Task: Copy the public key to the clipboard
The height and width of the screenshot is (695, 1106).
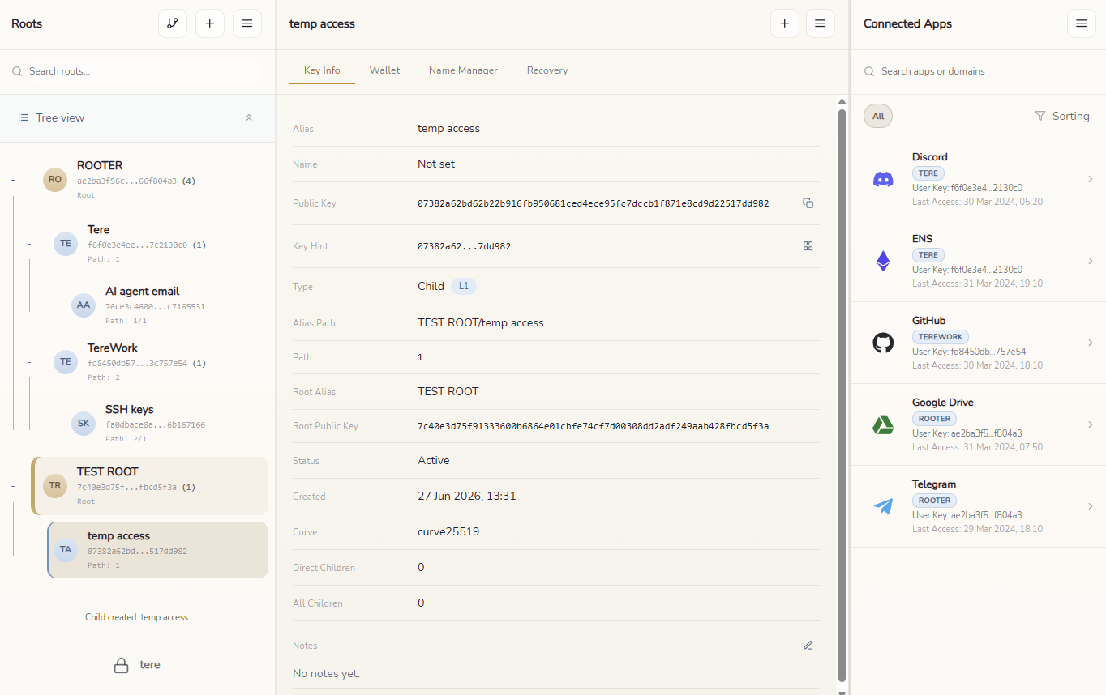Action: click(x=808, y=203)
